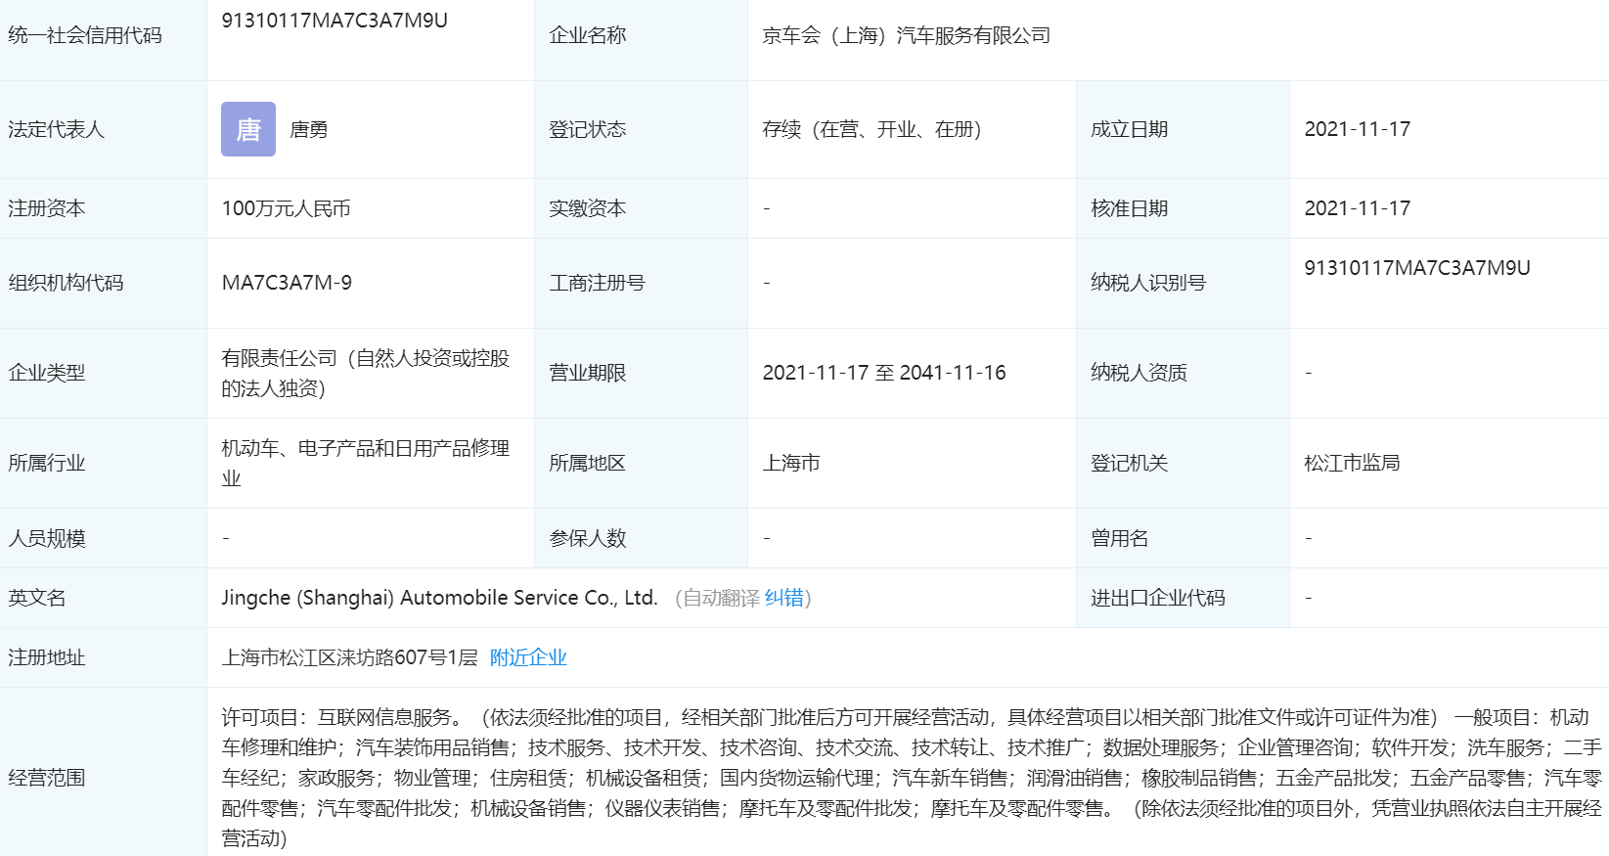Click business term 2021-11-17 至 2041-11-16
Image resolution: width=1609 pixels, height=856 pixels.
point(884,373)
